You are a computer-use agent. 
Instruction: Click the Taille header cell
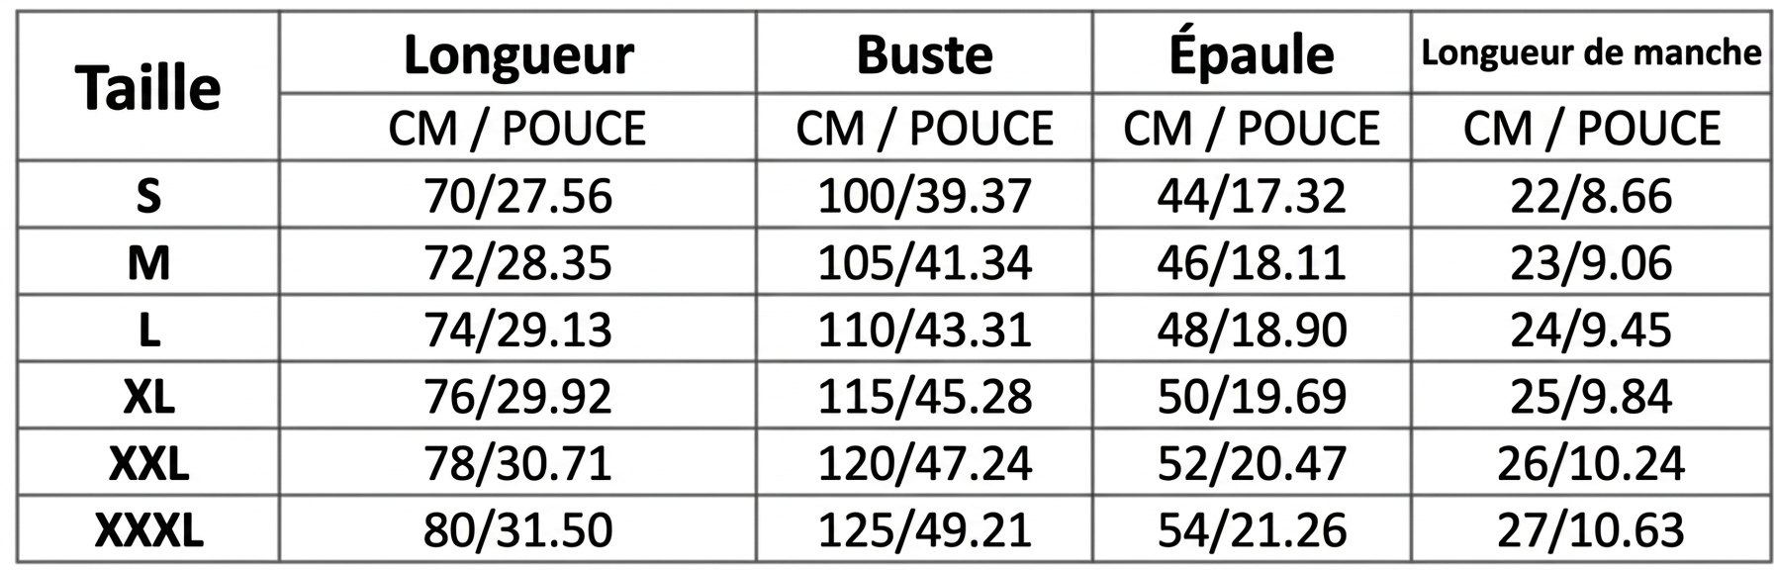(148, 87)
